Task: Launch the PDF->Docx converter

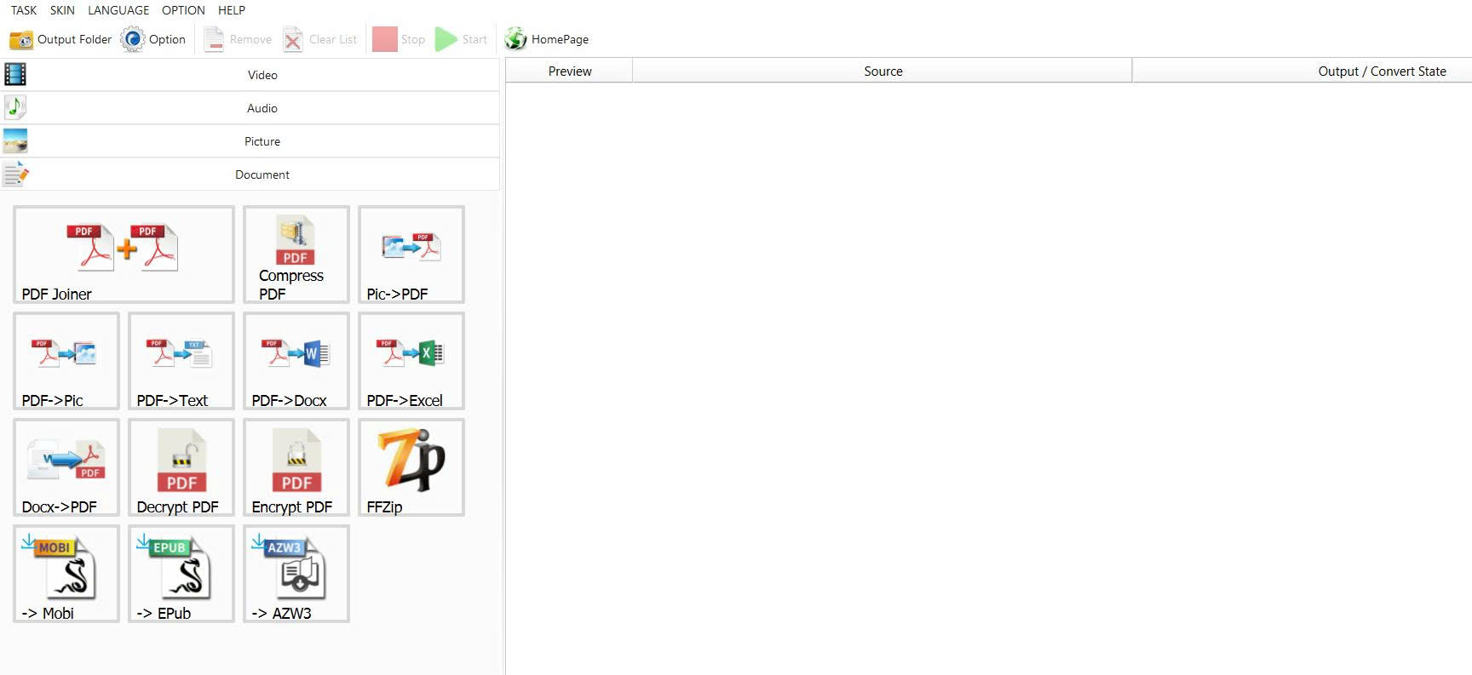Action: click(296, 361)
